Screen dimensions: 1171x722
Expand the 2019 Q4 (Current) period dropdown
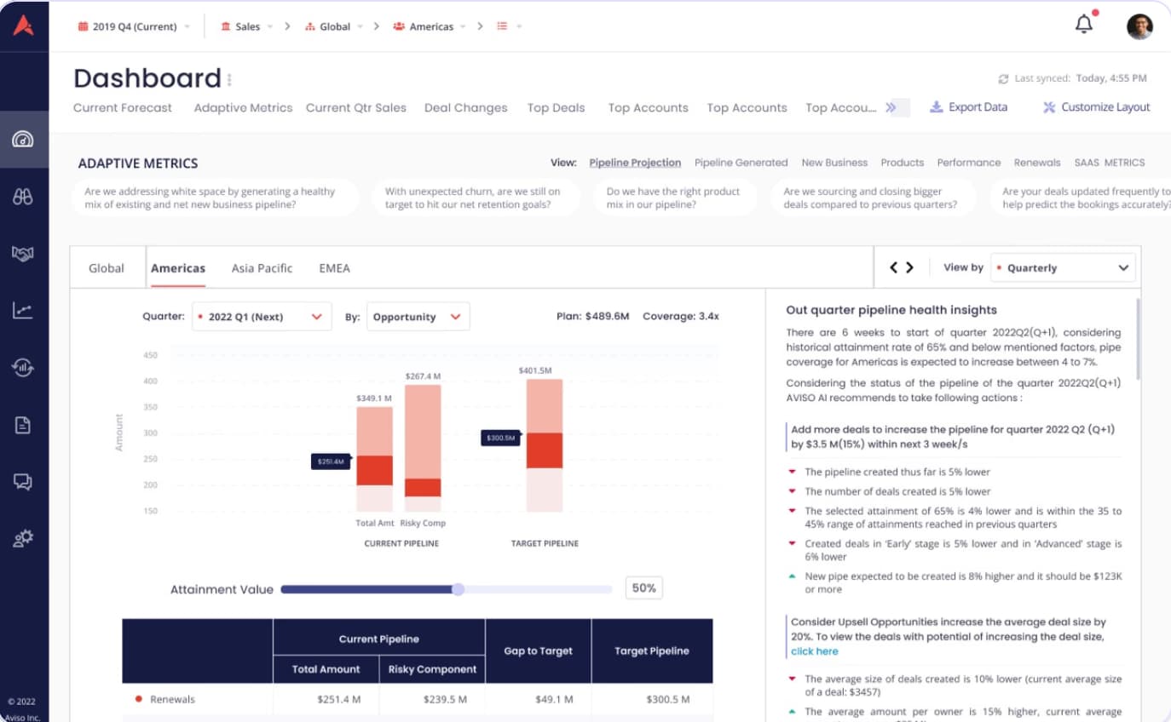point(134,26)
